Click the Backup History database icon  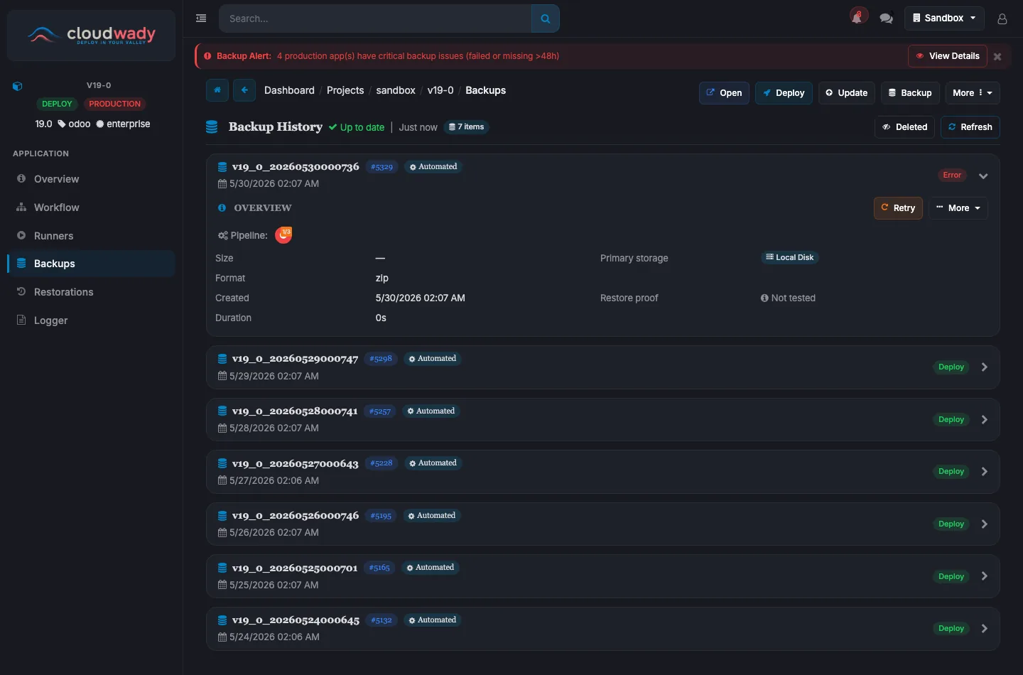(212, 127)
